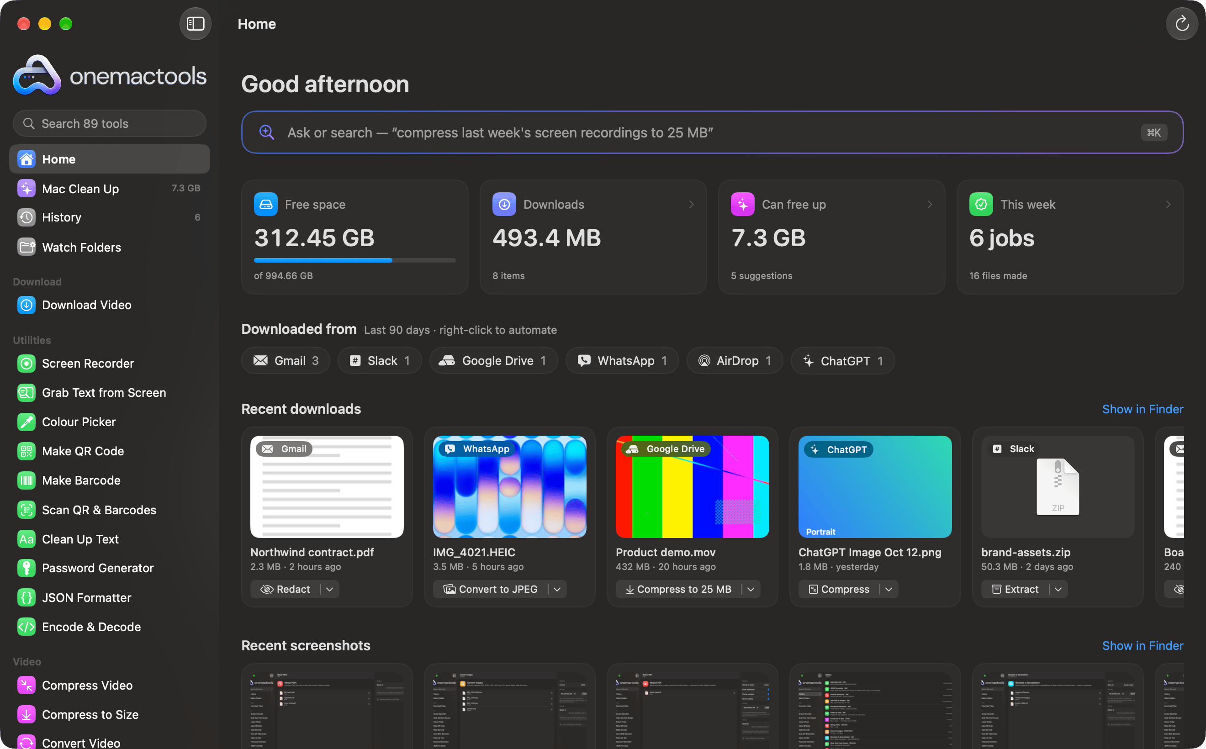This screenshot has width=1206, height=749.
Task: Open Encode & Decode icon
Action: point(26,627)
